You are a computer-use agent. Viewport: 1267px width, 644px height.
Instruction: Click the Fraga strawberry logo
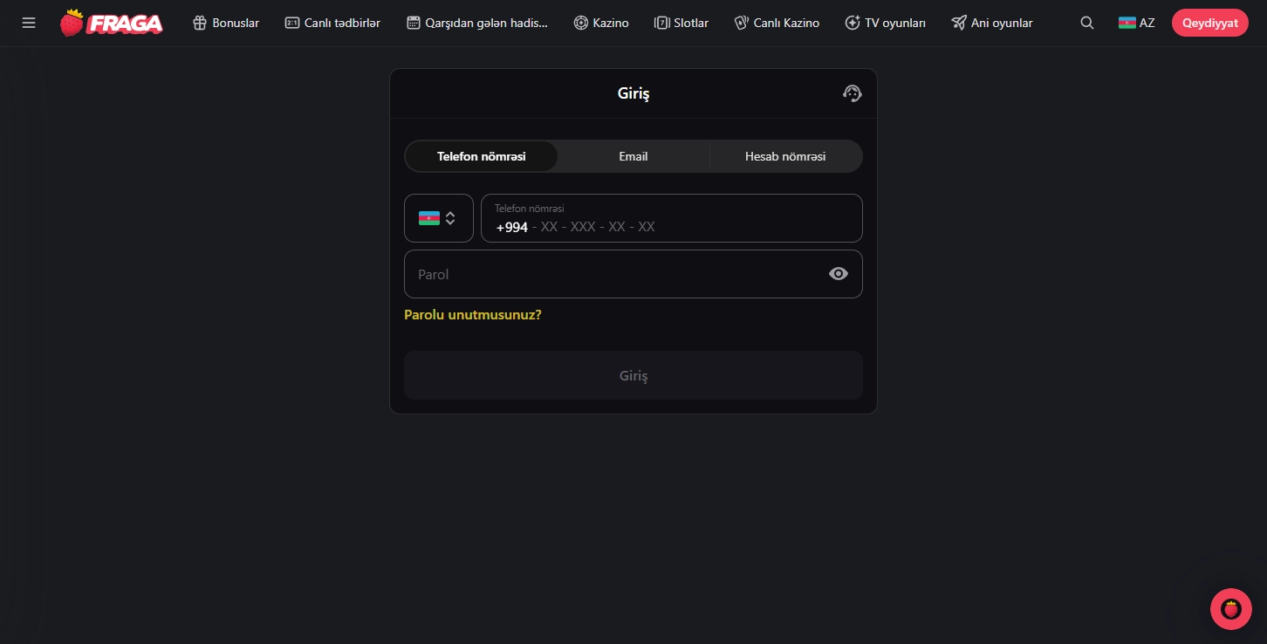[111, 23]
